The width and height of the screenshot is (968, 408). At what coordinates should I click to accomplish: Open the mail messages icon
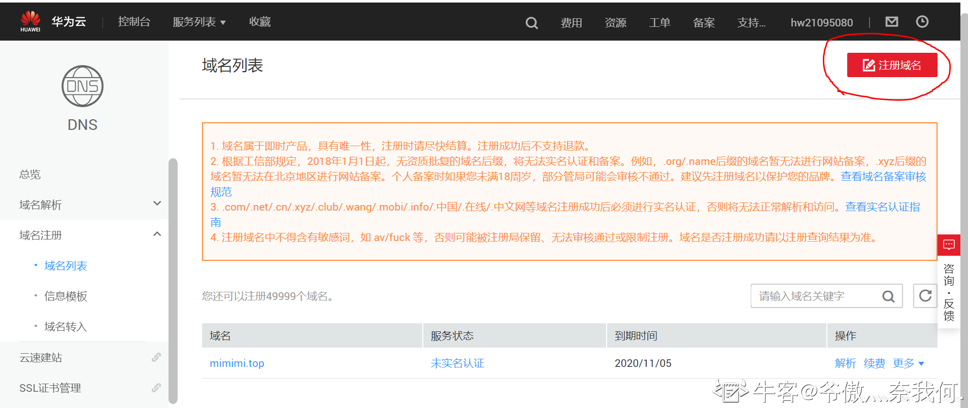[x=891, y=22]
